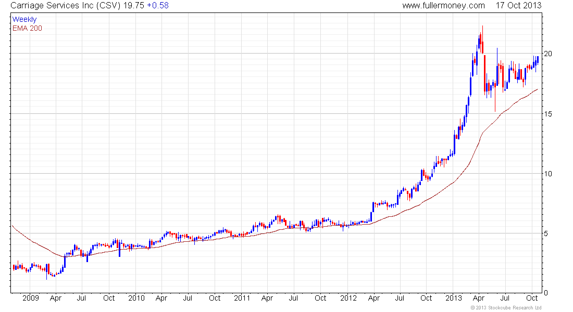Click the x-axis year label 2009
The width and height of the screenshot is (573, 312).
coord(31,298)
